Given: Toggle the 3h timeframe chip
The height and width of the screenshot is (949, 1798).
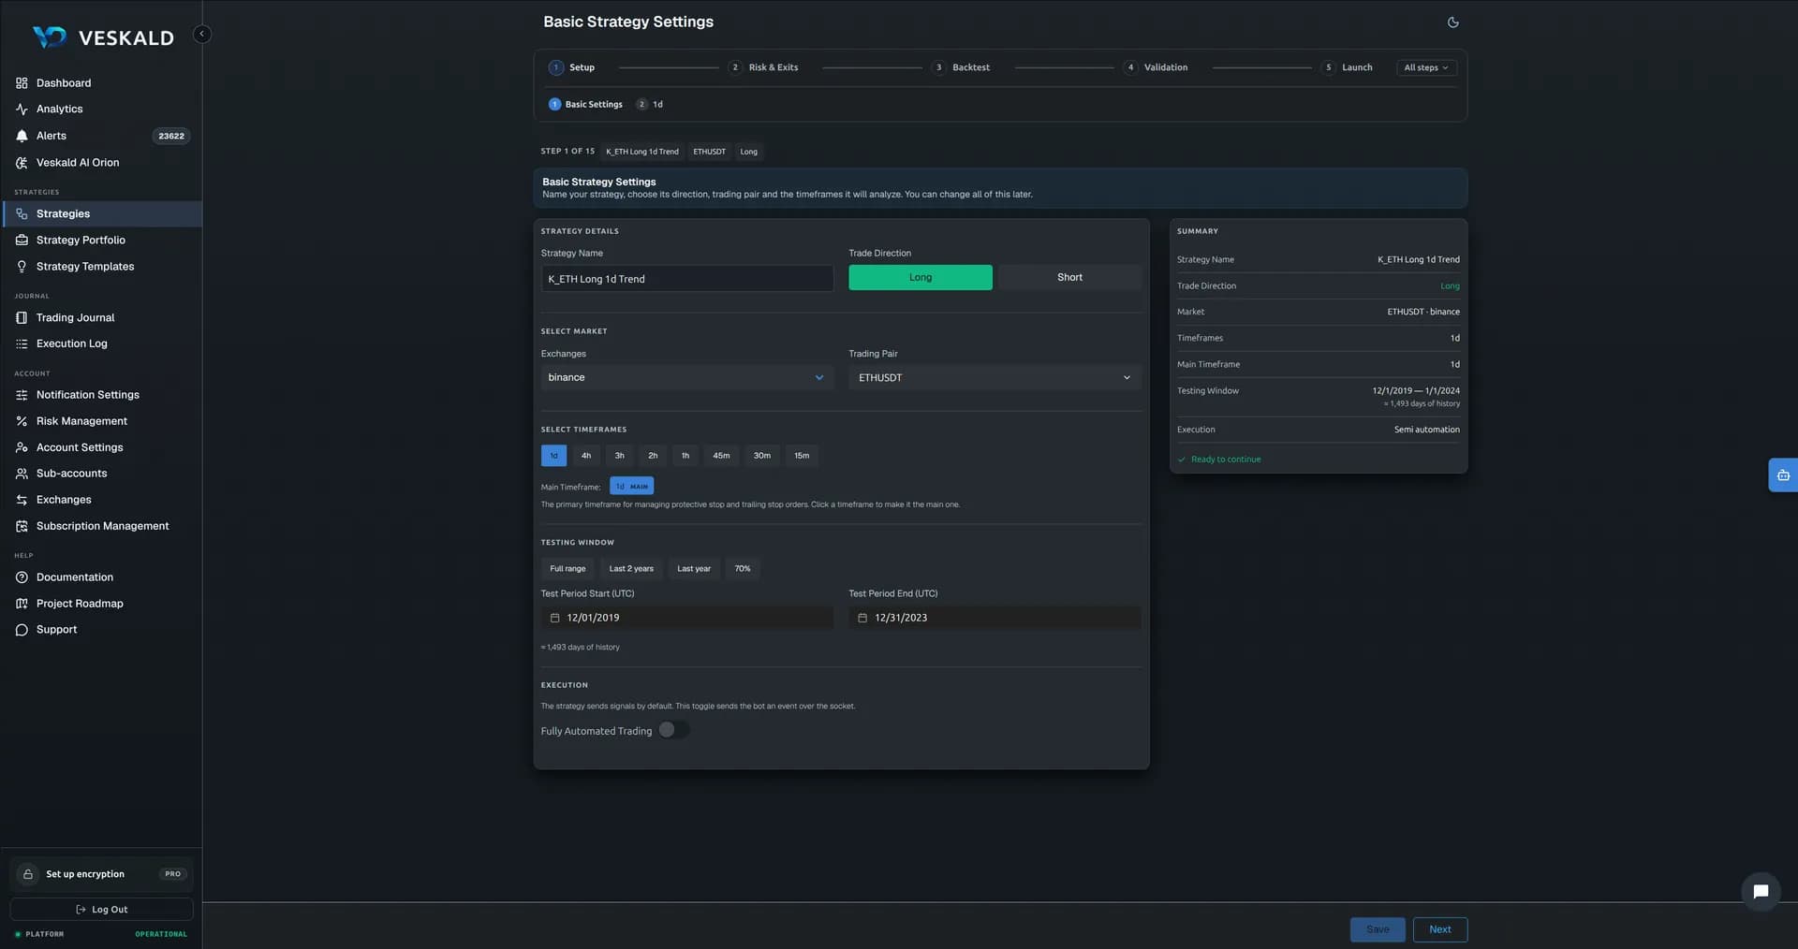Looking at the screenshot, I should click(x=619, y=456).
